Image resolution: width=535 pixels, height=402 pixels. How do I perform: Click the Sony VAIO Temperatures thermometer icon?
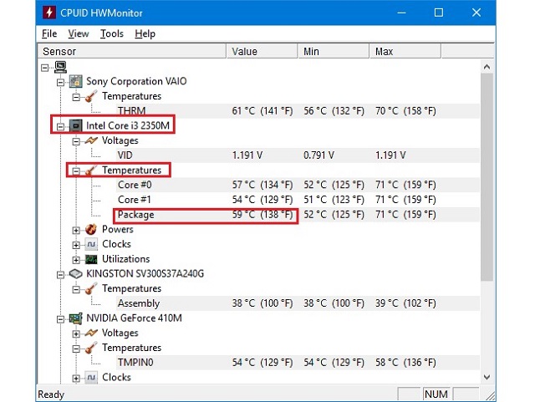pyautogui.click(x=91, y=96)
